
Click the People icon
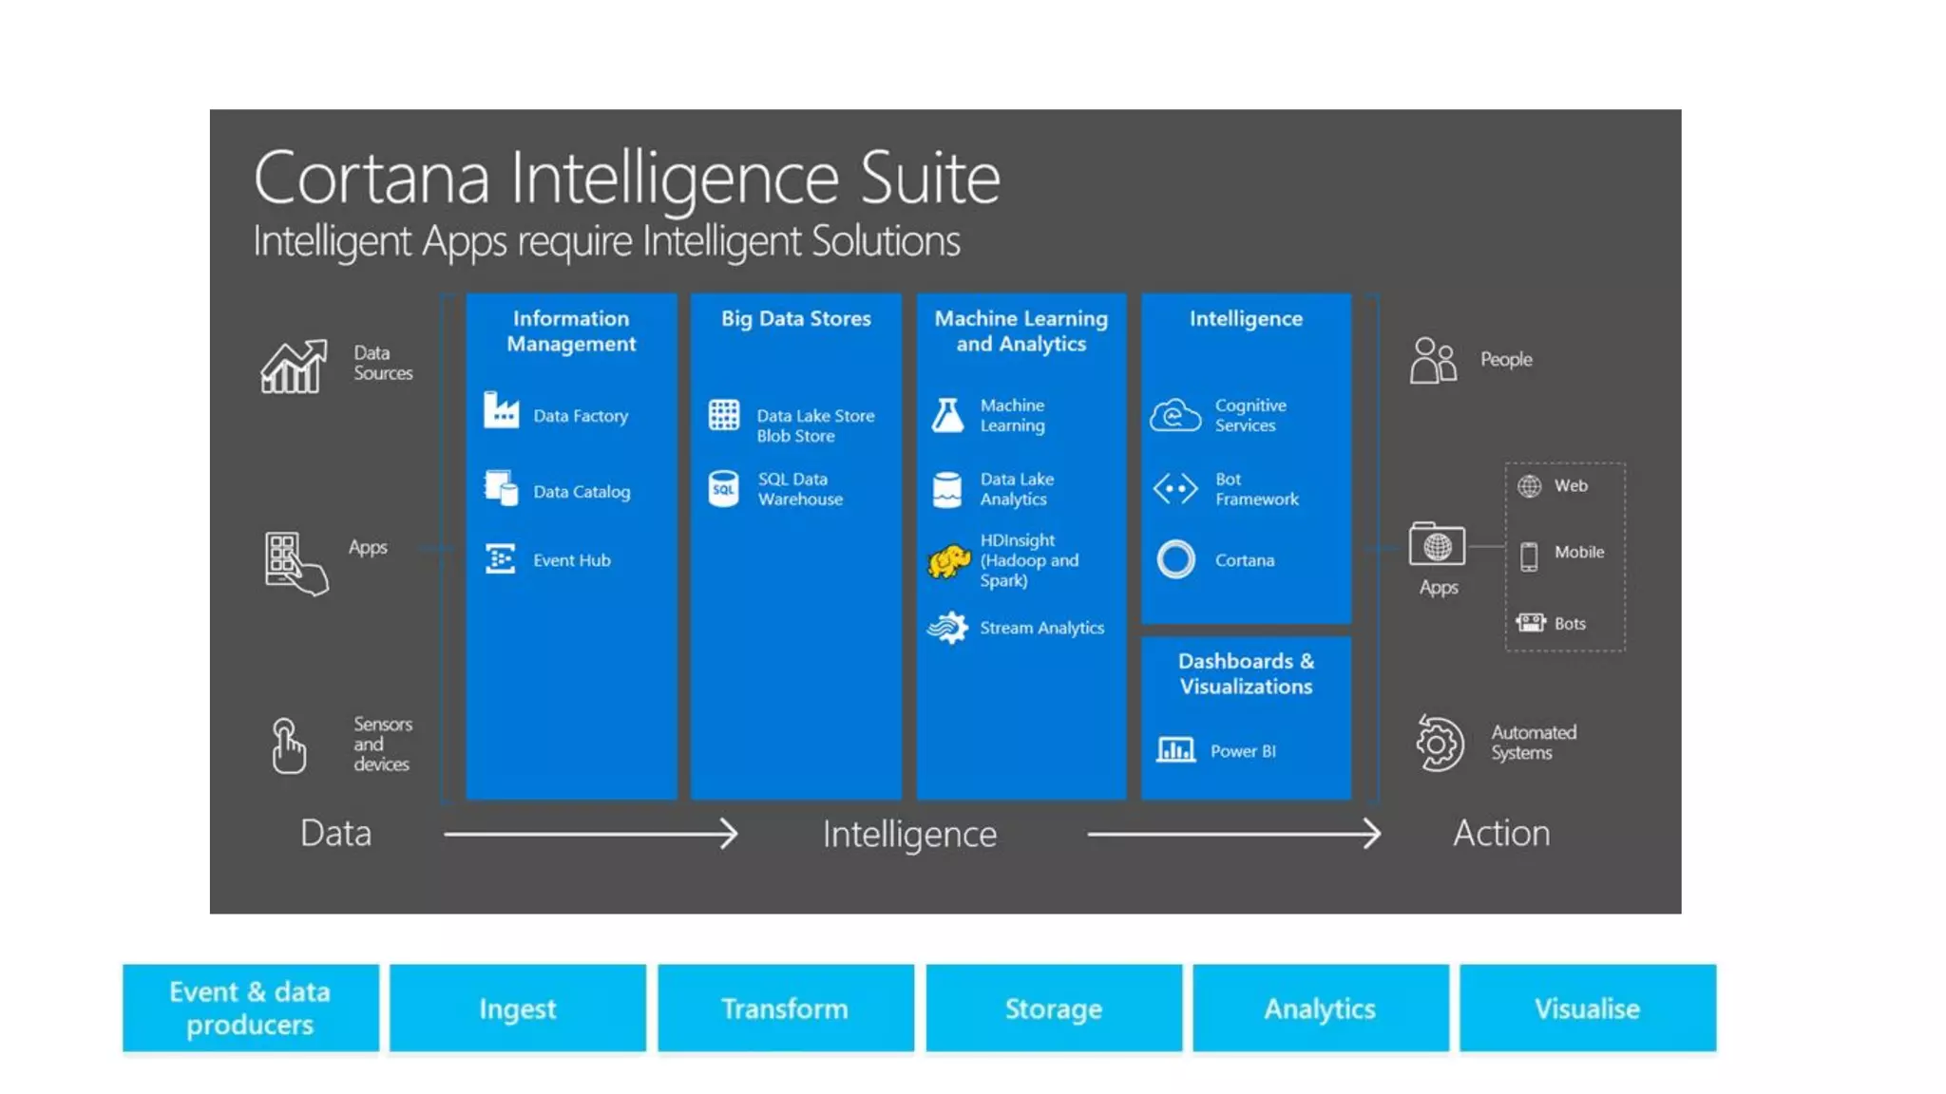click(x=1433, y=361)
